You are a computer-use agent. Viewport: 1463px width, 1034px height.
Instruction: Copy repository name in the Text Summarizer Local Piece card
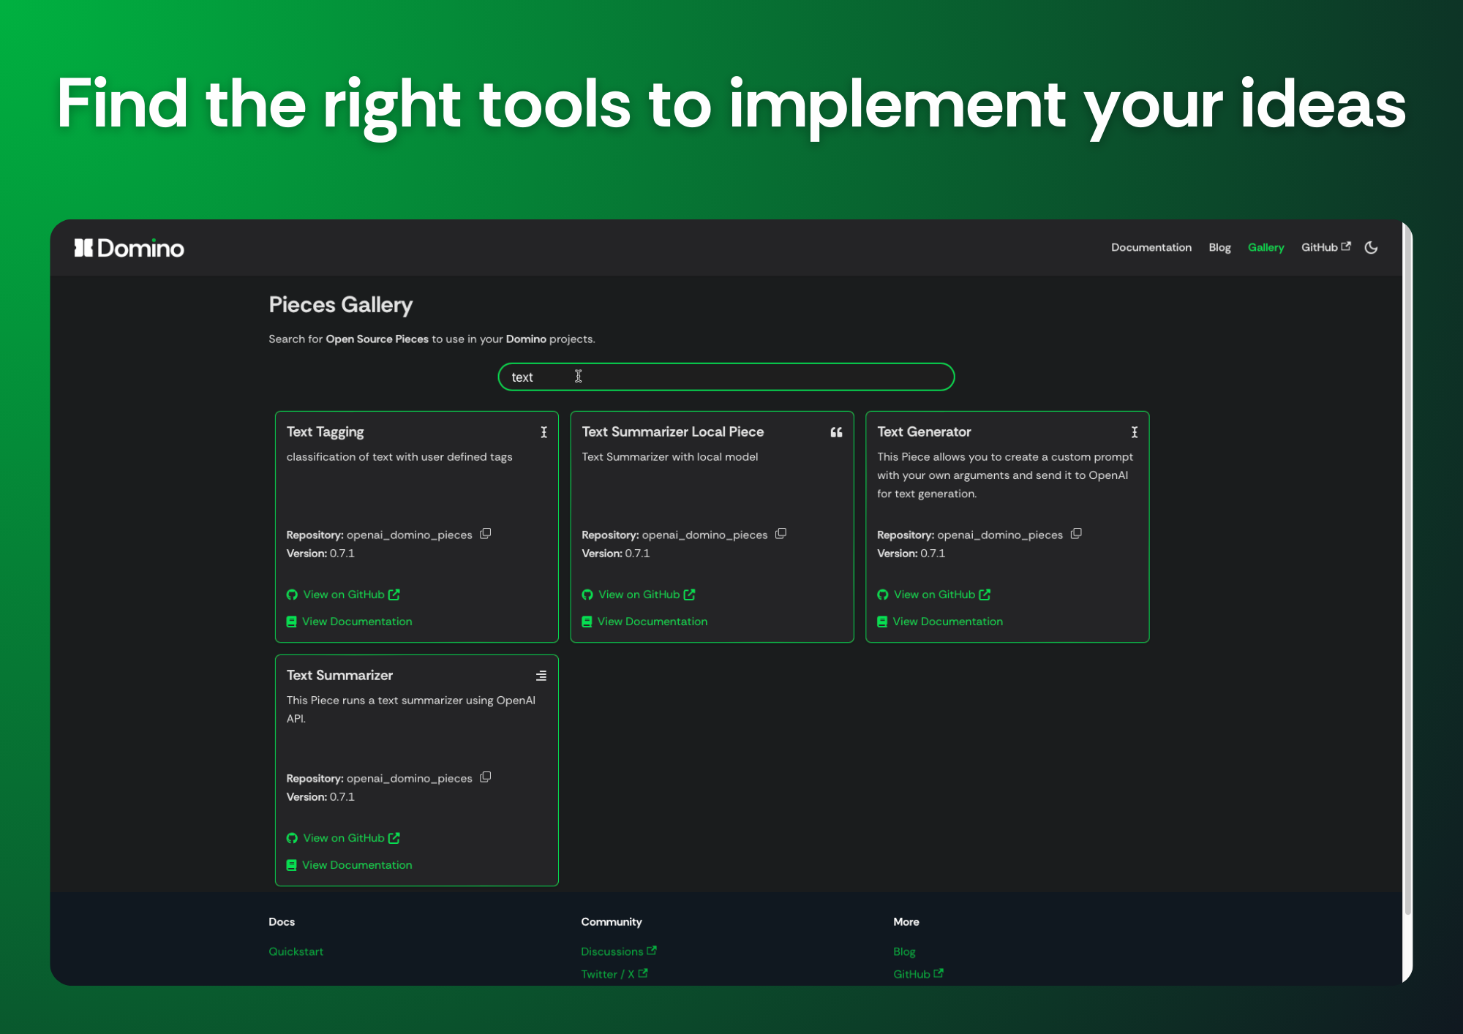(x=781, y=534)
